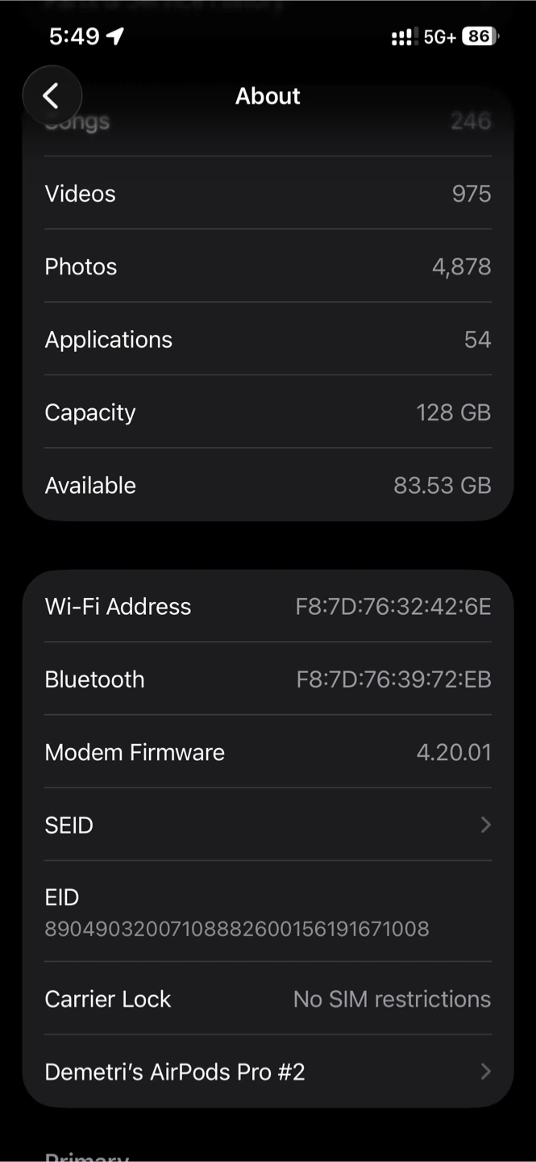Tap the Available storage row
536x1162 pixels.
[x=268, y=485]
